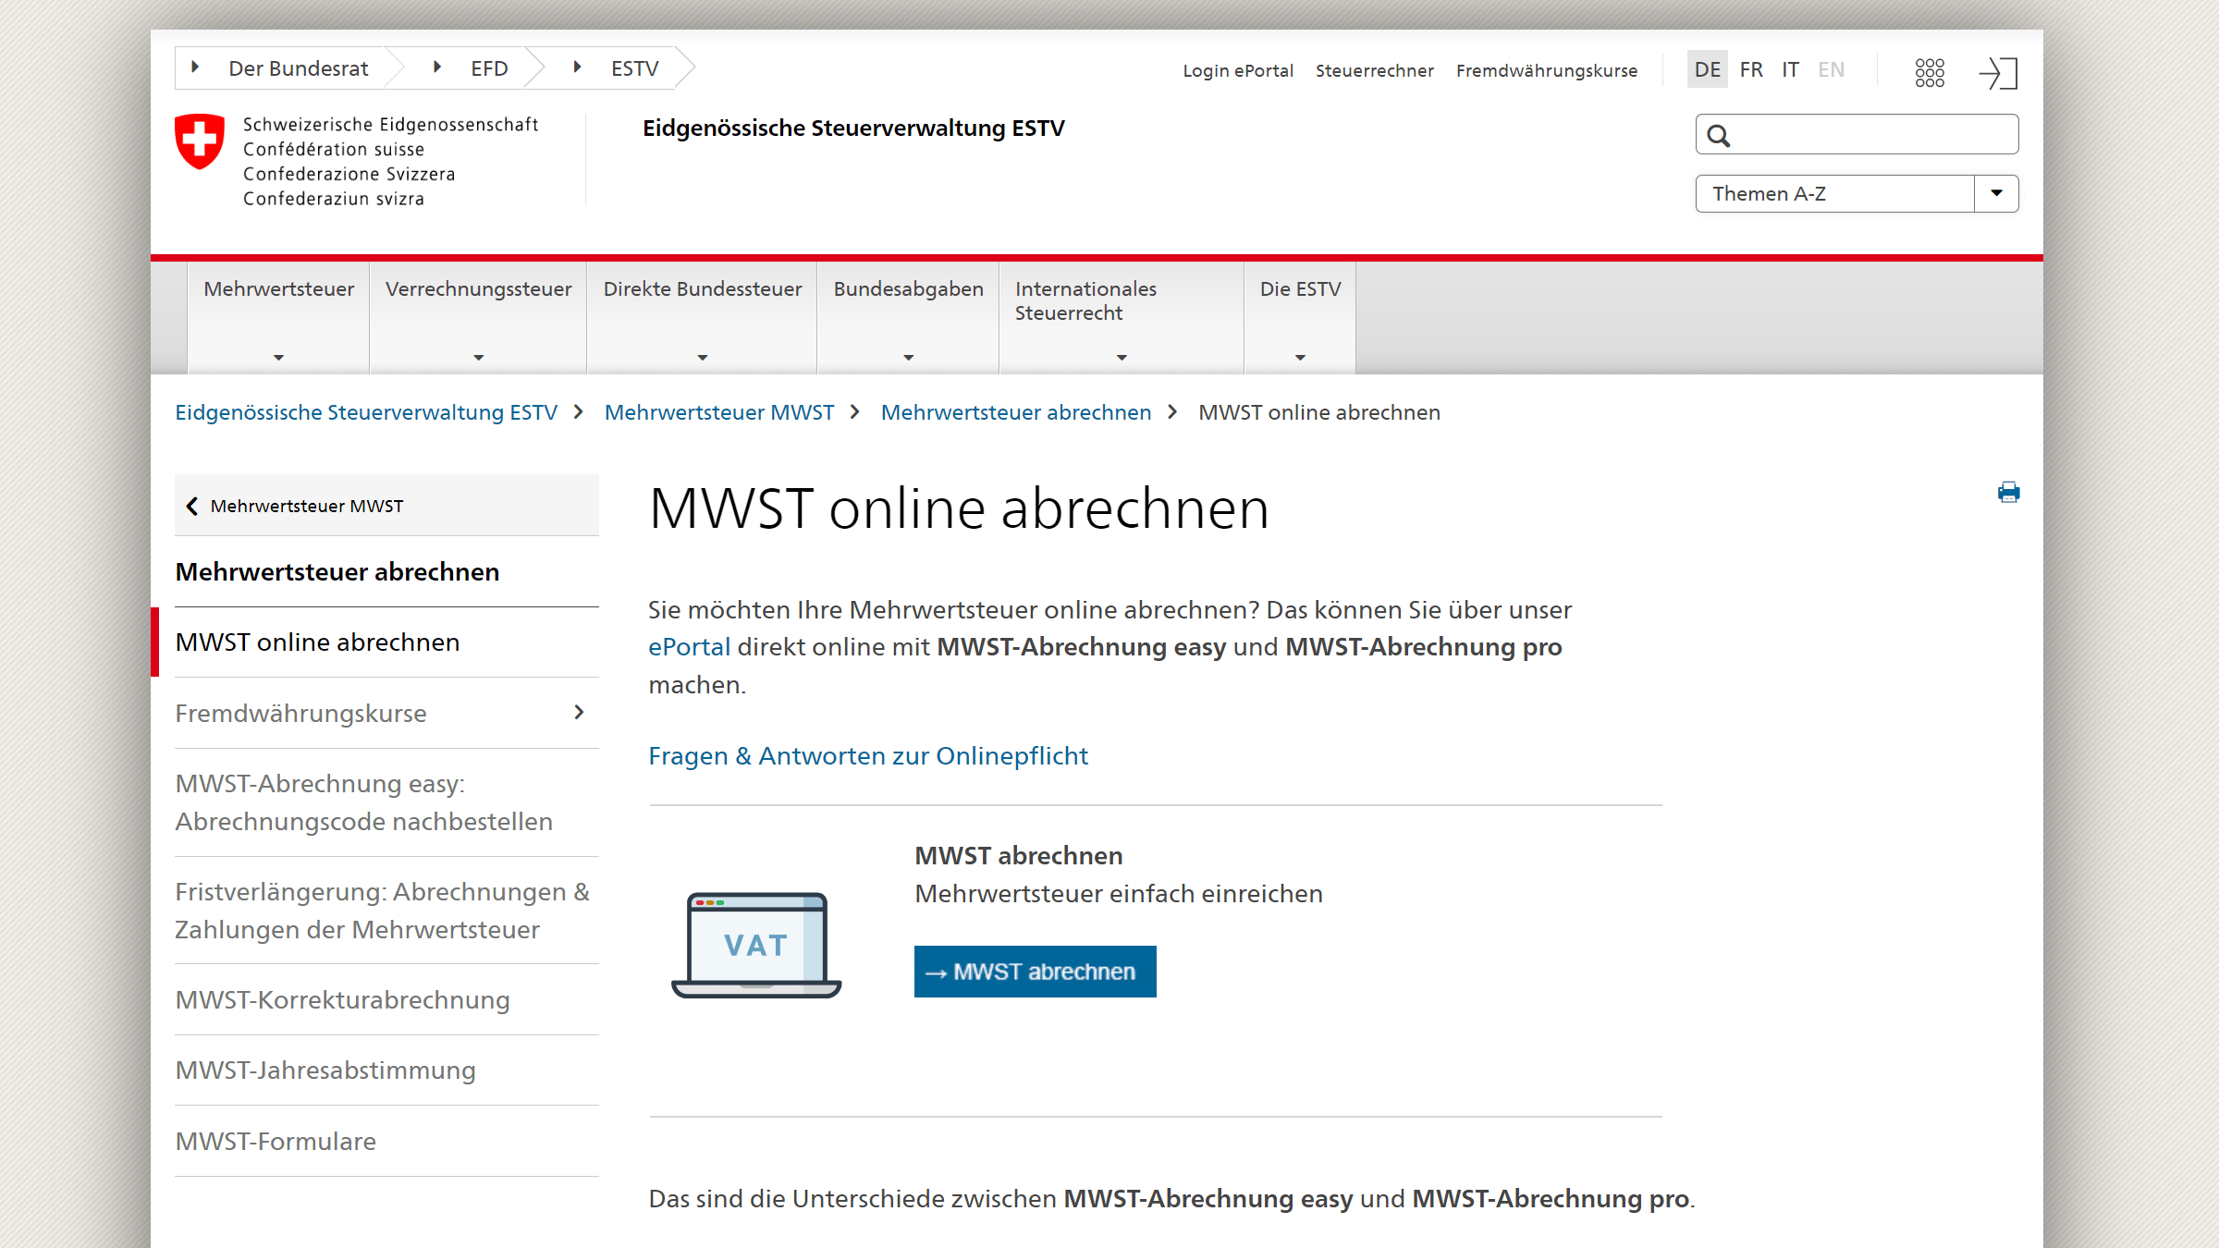The image size is (2219, 1248).
Task: Click the Swiss coat of arms logo
Action: pyautogui.click(x=200, y=141)
